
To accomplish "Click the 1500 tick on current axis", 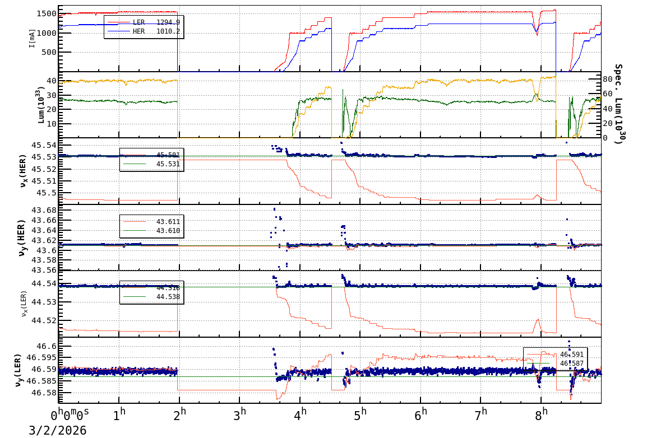I will click(x=47, y=13).
